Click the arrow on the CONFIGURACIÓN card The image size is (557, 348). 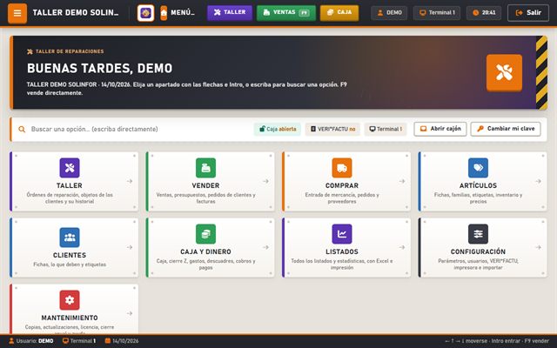click(538, 247)
